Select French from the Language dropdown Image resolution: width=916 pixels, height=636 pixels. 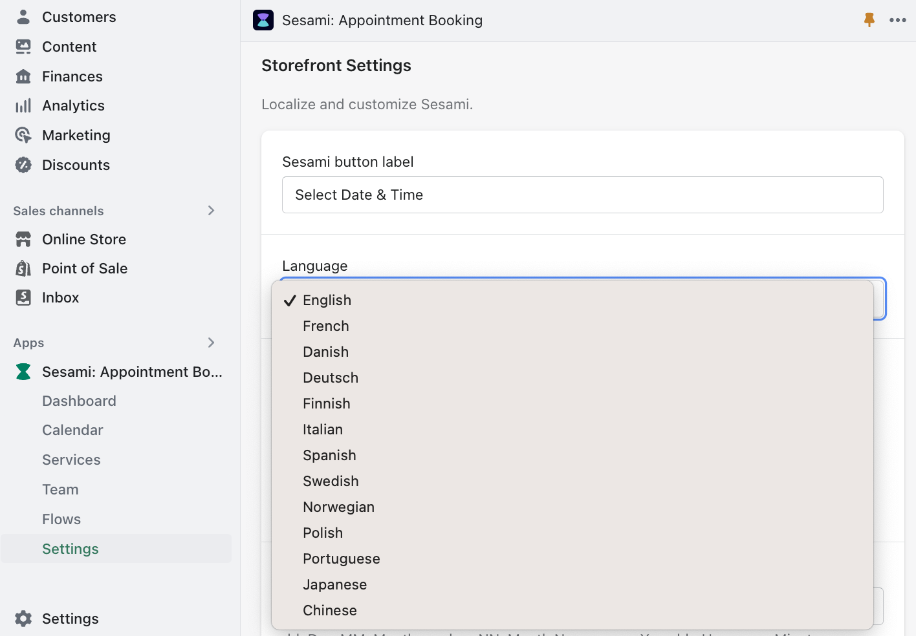tap(326, 326)
